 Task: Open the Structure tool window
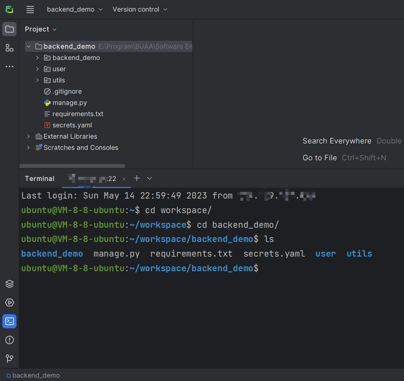click(9, 48)
